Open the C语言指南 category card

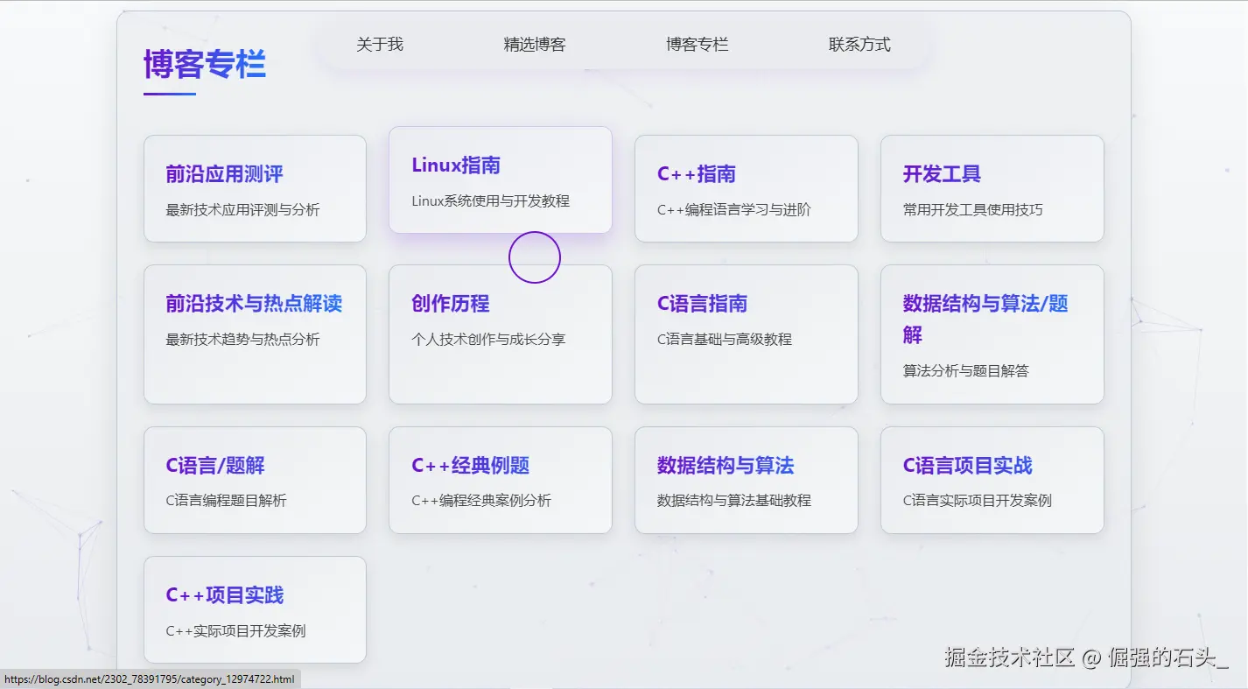click(746, 334)
